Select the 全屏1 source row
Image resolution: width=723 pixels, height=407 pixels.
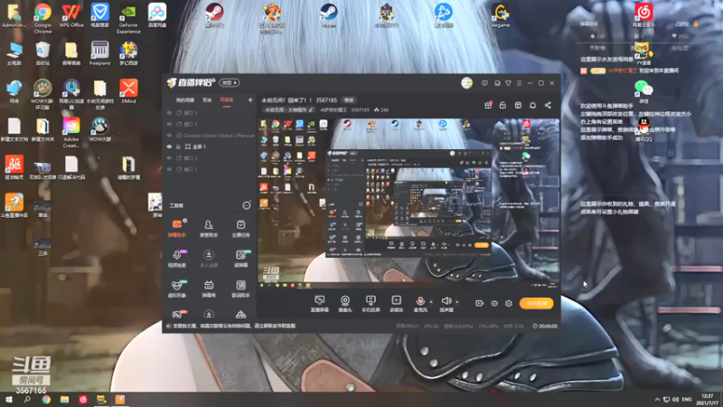coord(210,147)
